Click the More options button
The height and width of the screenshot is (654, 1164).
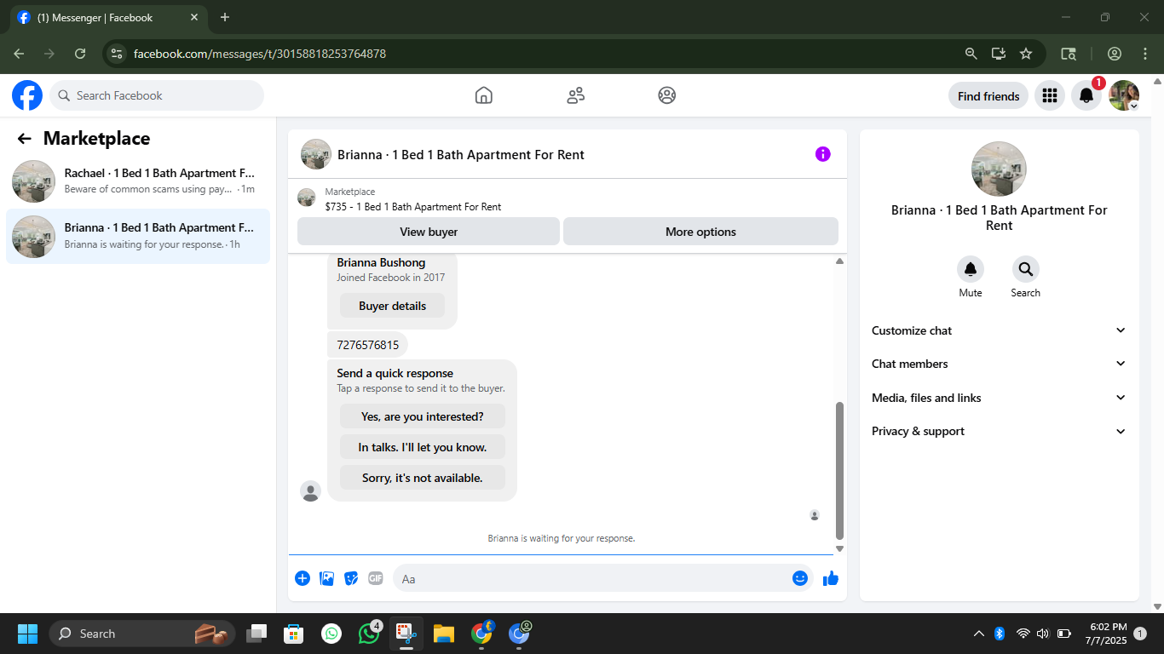click(x=700, y=232)
